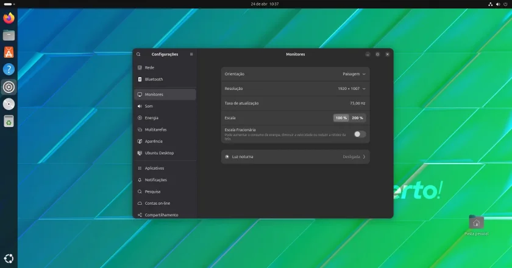Open the hamburger menu in Configurações header
Screen dimensions: 512x268
pyautogui.click(x=191, y=54)
